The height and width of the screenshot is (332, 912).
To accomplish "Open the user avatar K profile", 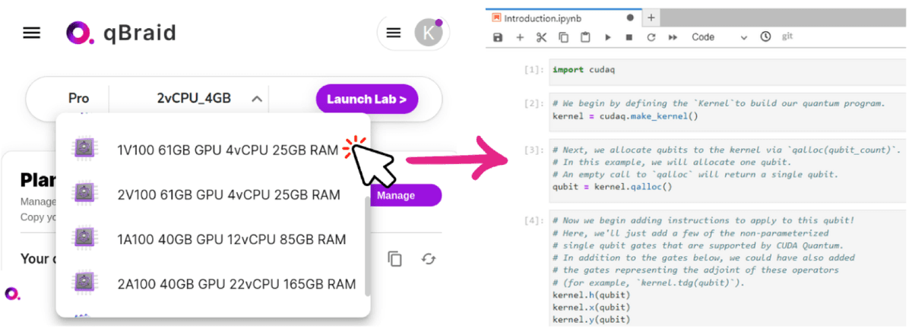I will pos(428,32).
